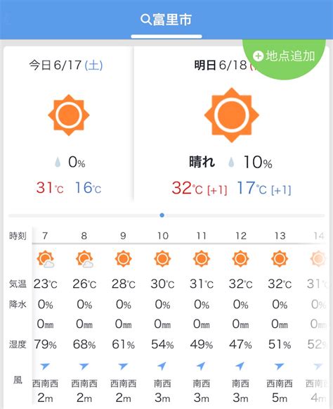Add a location with the 地点追加 button
The height and width of the screenshot is (409, 333).
click(284, 56)
